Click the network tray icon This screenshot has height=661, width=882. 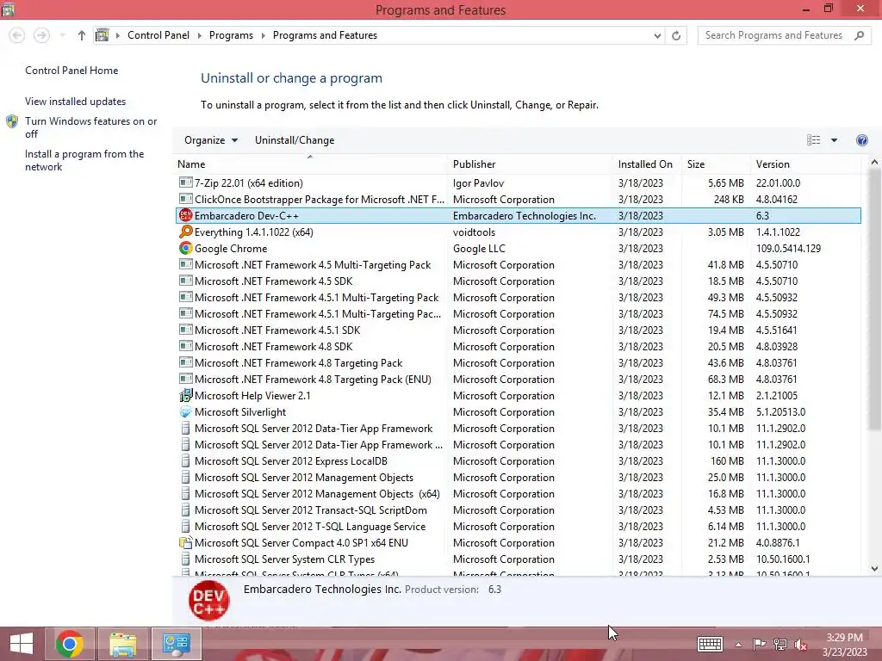click(780, 645)
